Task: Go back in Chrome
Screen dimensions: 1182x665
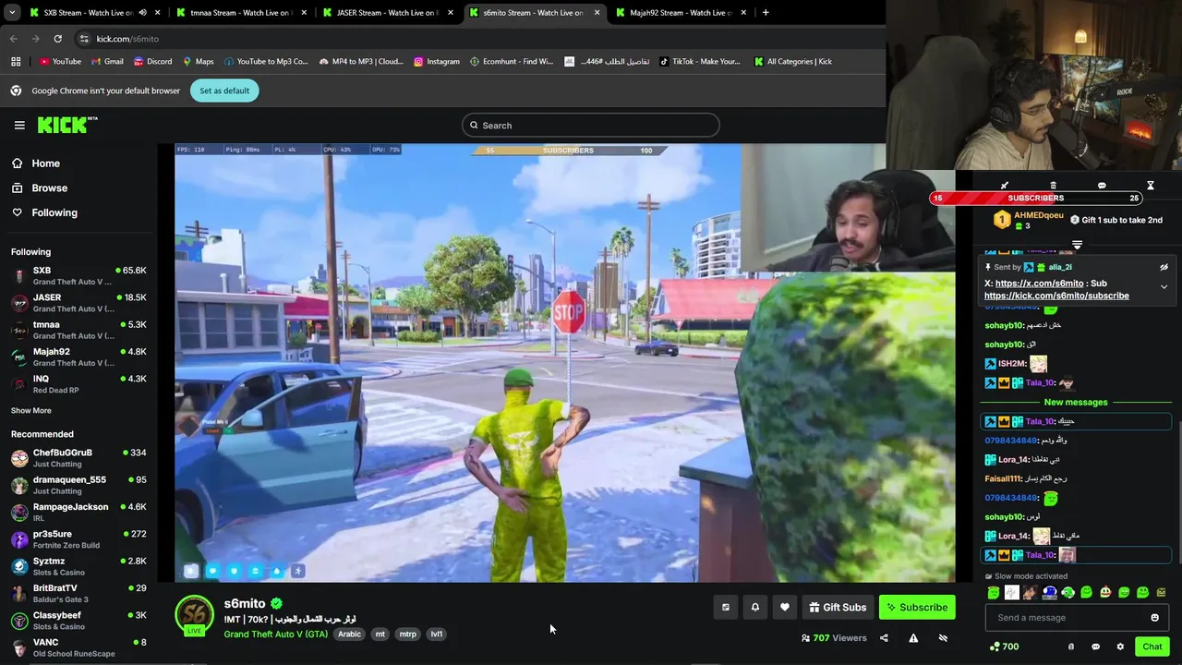Action: tap(13, 39)
